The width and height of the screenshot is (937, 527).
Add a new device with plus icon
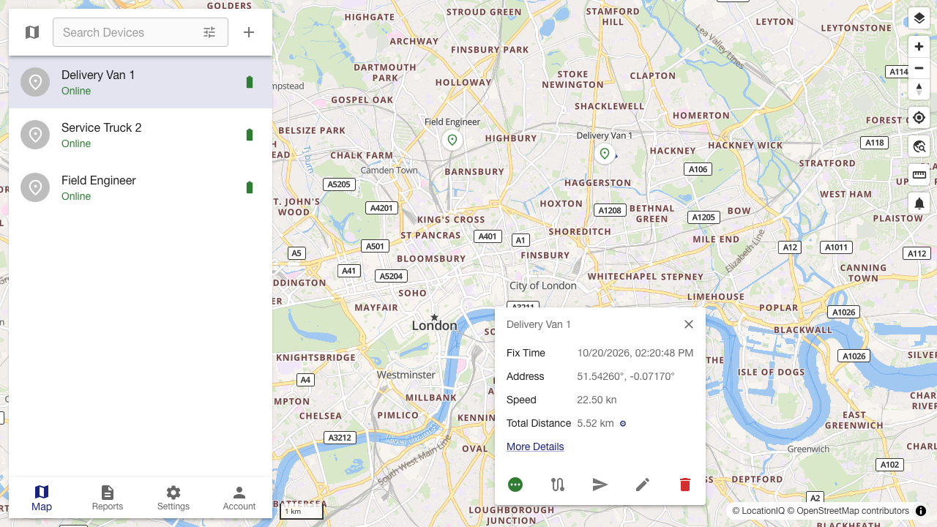249,32
